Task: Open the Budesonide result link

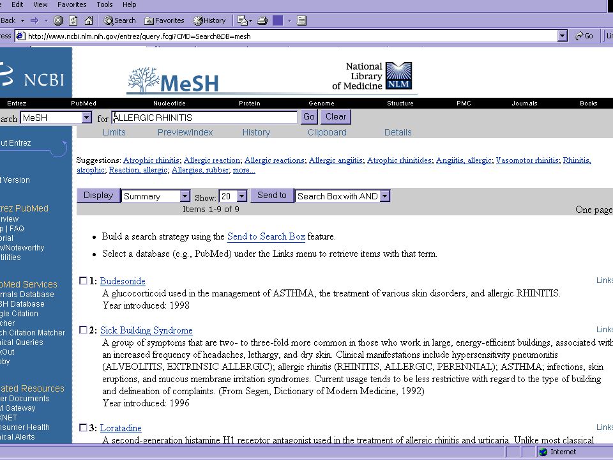Action: (123, 281)
